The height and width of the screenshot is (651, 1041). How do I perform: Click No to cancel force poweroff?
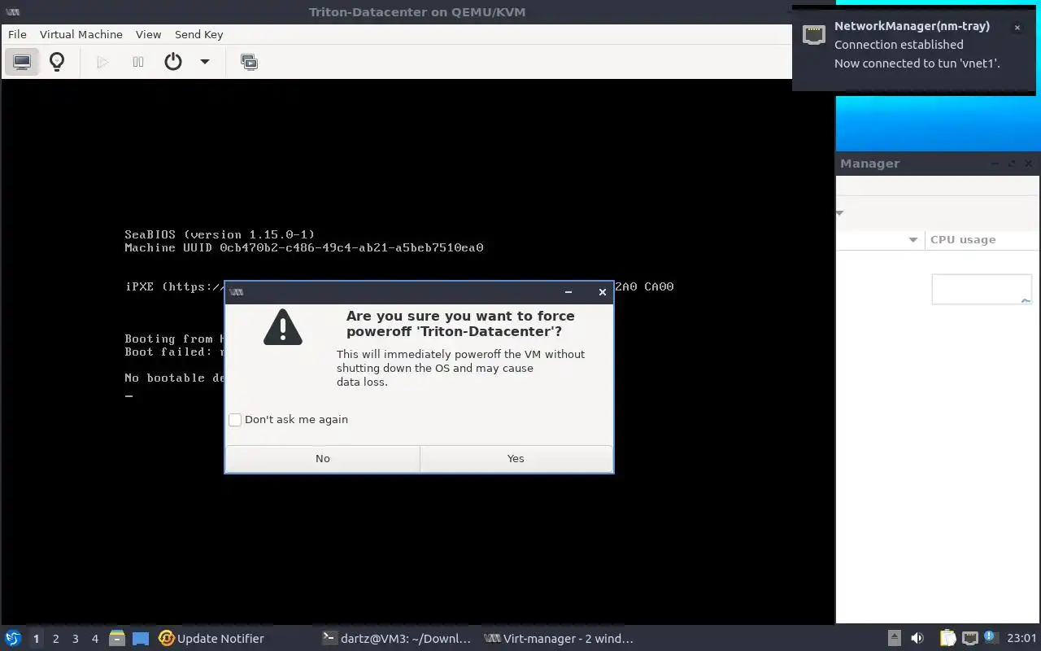323,459
